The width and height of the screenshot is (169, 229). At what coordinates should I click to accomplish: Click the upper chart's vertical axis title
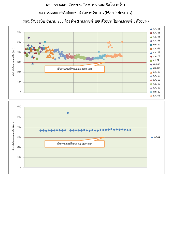click(x=14, y=62)
